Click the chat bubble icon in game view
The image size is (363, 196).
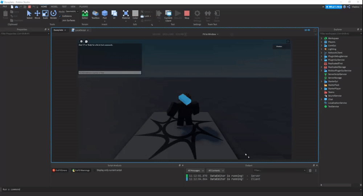[86, 41]
